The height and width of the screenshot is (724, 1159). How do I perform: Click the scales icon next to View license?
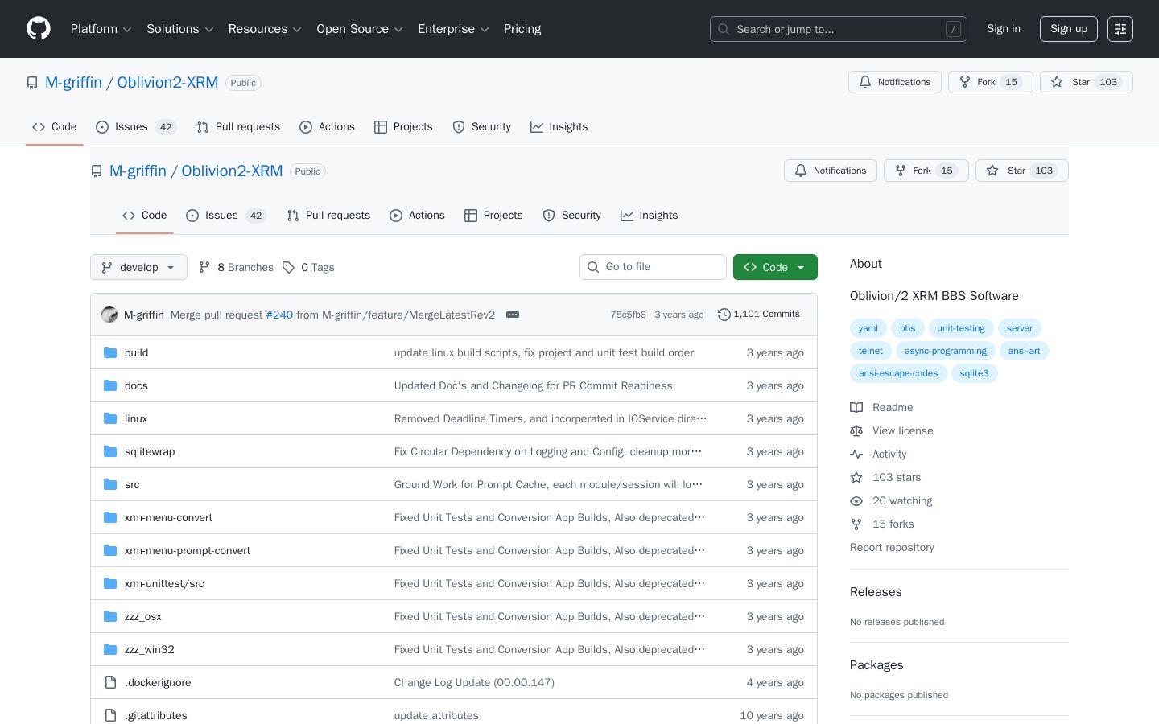click(856, 431)
